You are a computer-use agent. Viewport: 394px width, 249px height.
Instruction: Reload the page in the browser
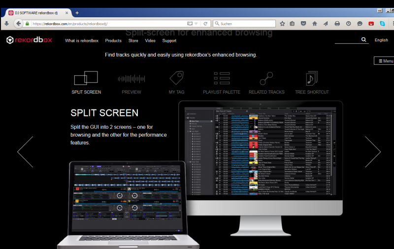point(205,24)
